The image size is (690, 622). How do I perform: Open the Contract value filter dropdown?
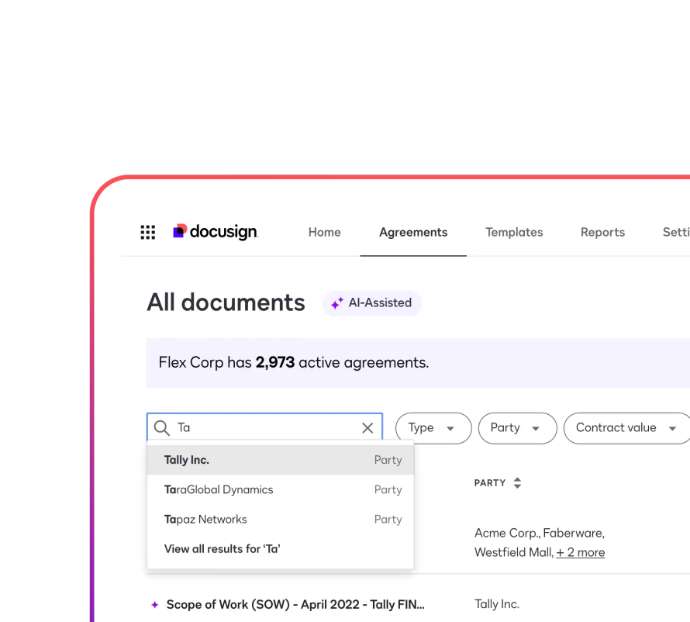coord(626,428)
